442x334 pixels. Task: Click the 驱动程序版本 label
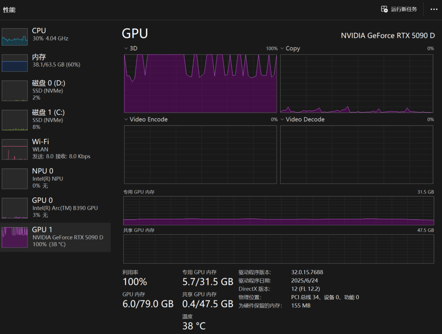pos(255,272)
